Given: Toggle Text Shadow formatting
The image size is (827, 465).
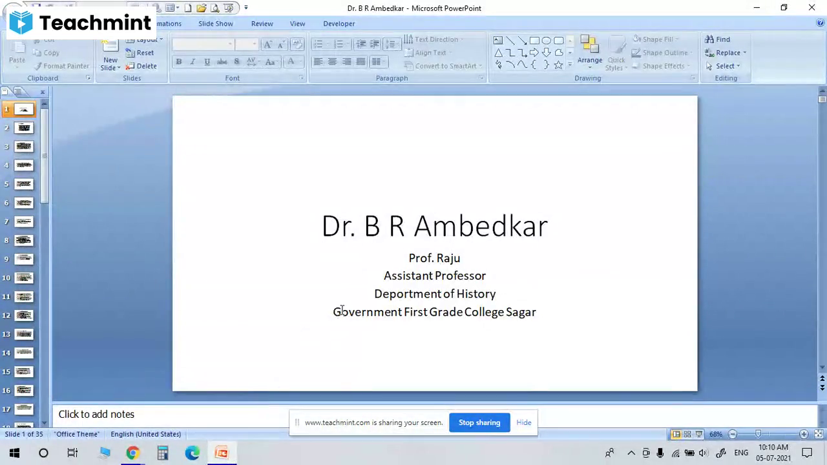Looking at the screenshot, I should pos(236,62).
